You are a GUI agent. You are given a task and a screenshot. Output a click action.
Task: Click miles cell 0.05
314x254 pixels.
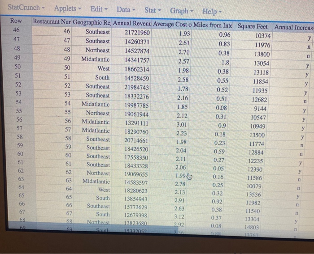218,168
